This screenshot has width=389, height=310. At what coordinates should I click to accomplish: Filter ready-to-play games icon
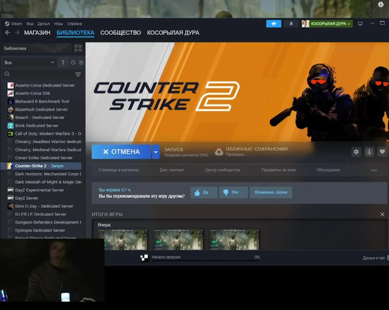click(x=81, y=62)
